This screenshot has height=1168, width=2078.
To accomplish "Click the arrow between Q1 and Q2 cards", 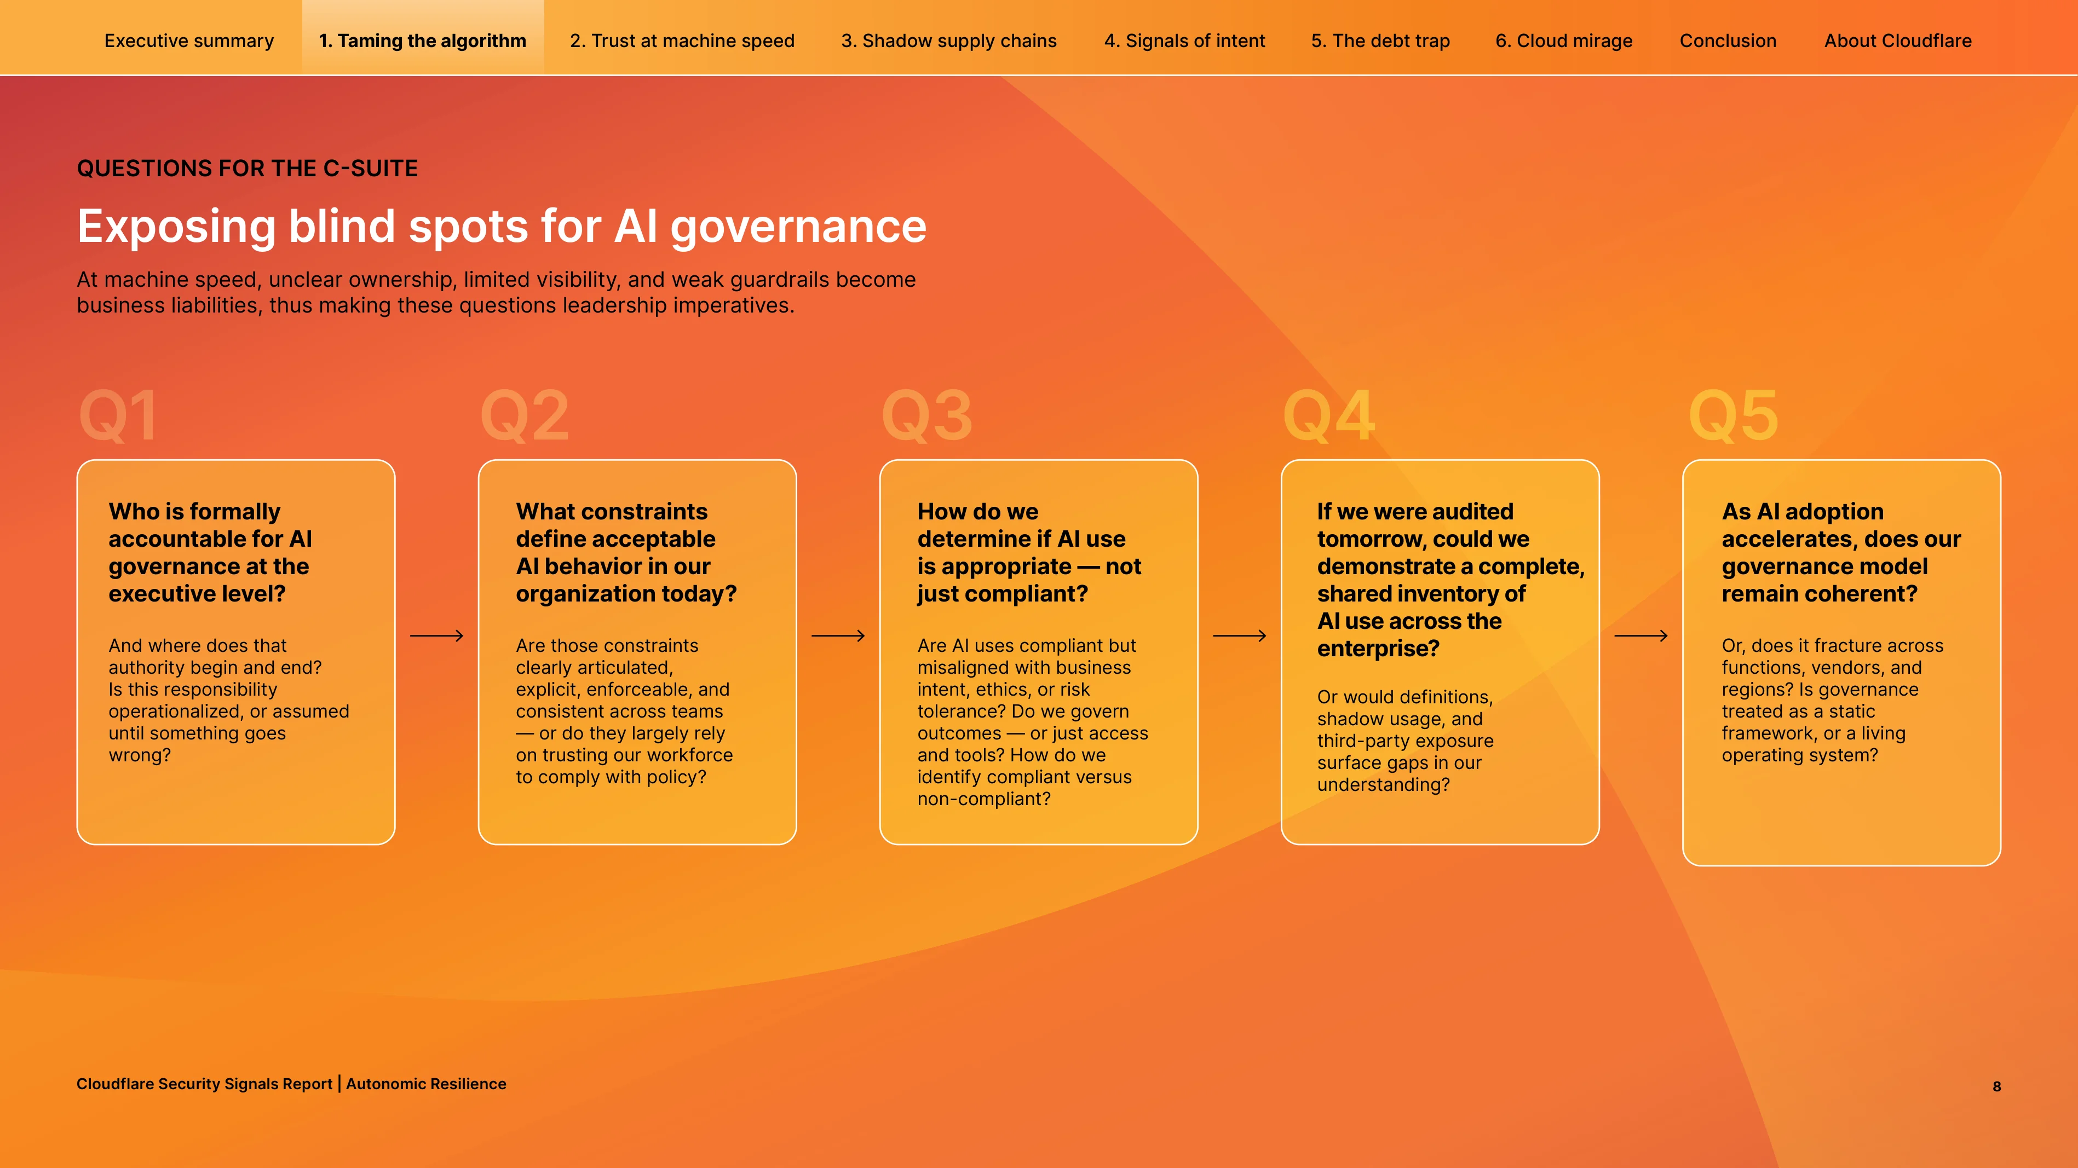I will (436, 636).
